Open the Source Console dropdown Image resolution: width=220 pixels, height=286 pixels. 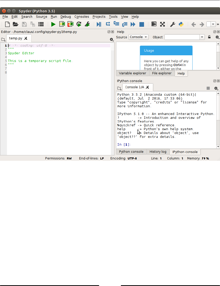[138, 37]
